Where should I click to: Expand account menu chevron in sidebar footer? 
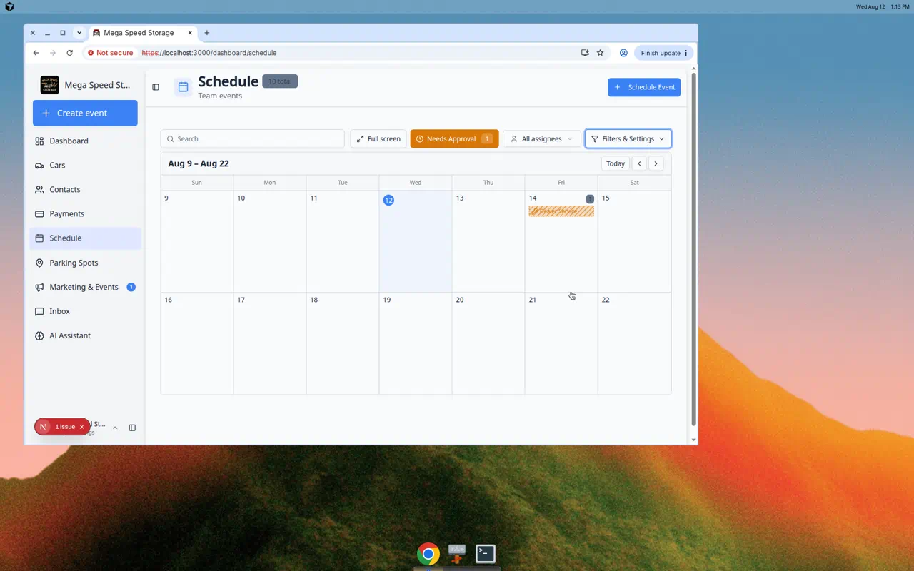point(115,428)
